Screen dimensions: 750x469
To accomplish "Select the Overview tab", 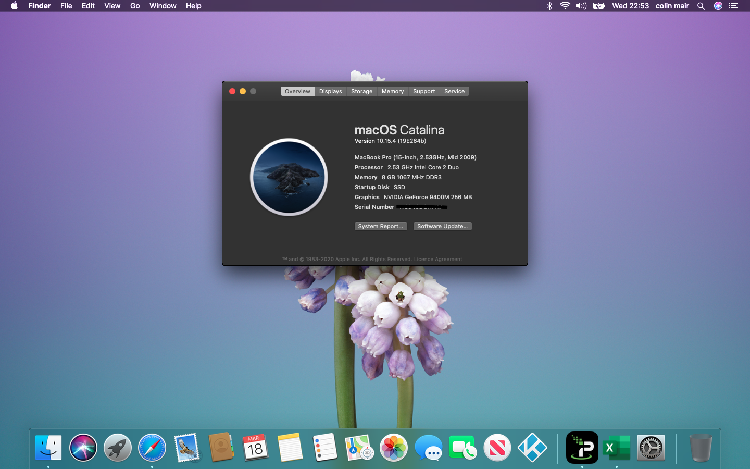I will tap(297, 91).
